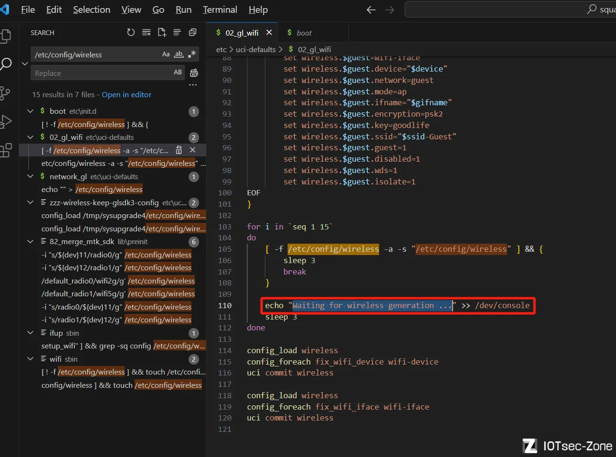Open the Run menu

tap(183, 9)
